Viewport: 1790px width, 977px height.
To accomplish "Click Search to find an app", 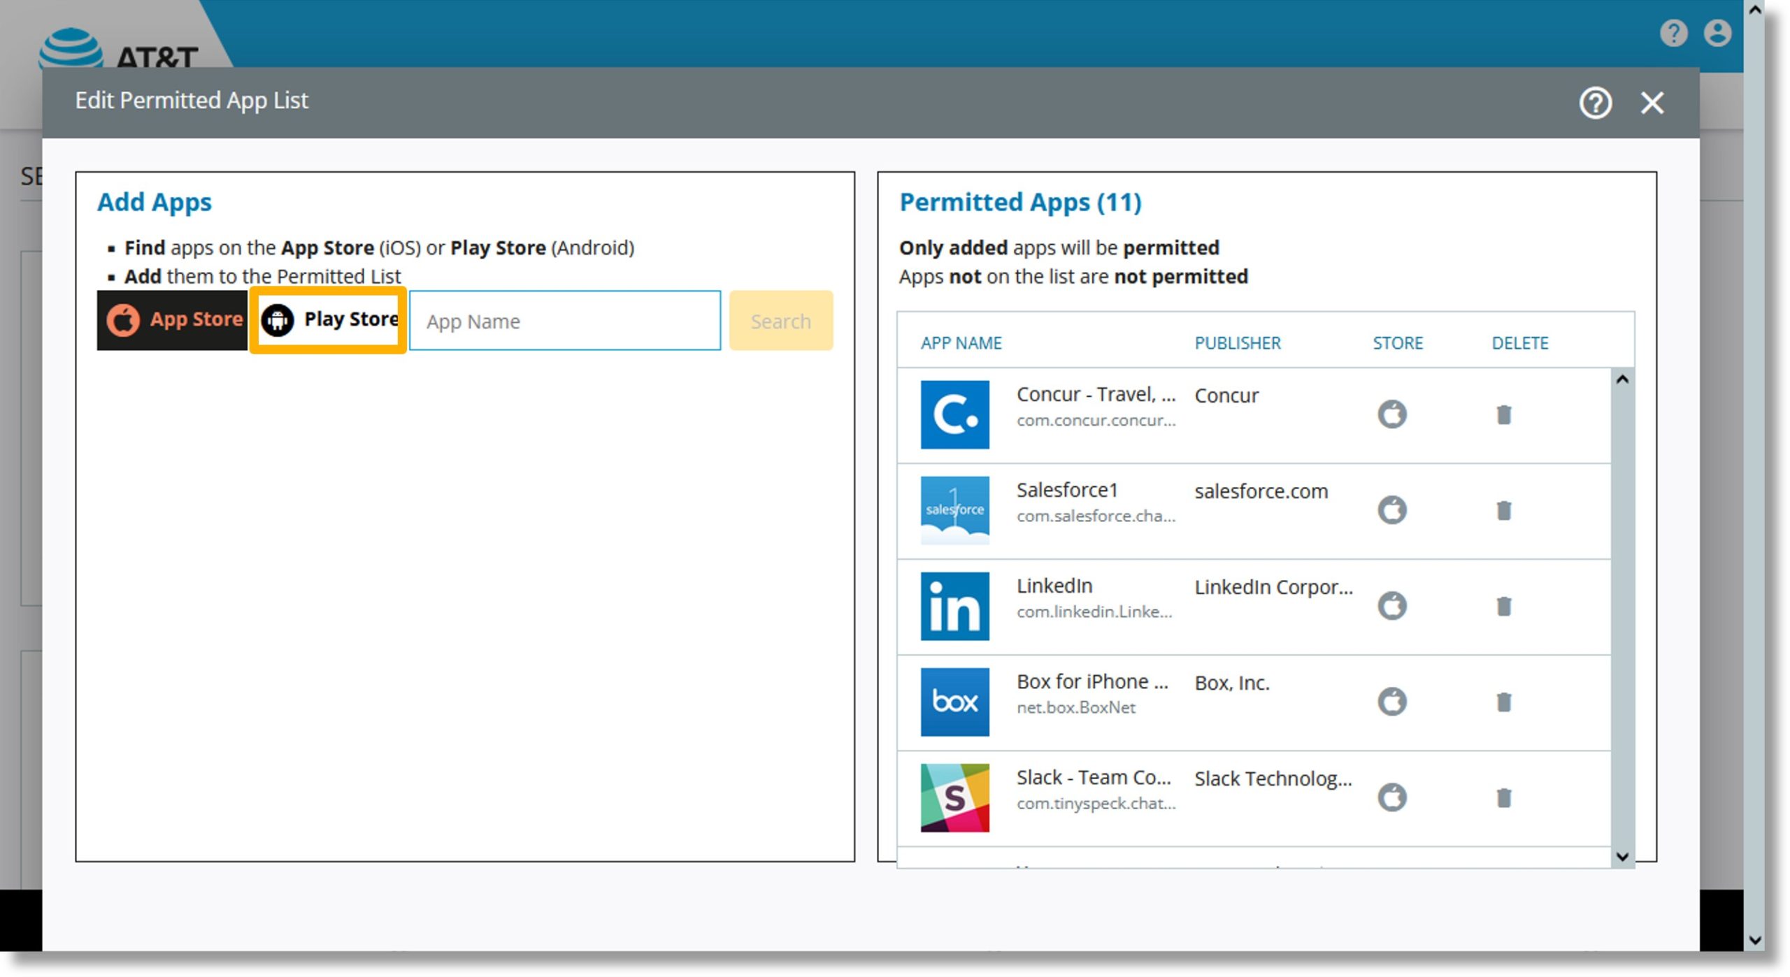I will [x=780, y=321].
